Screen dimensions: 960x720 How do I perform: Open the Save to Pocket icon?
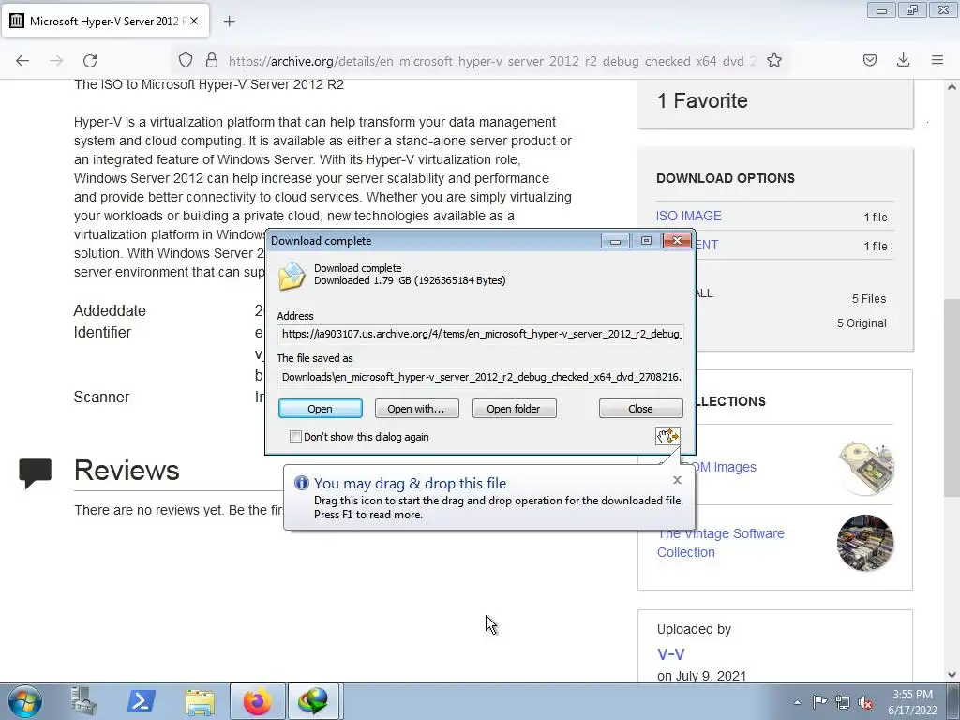point(870,60)
